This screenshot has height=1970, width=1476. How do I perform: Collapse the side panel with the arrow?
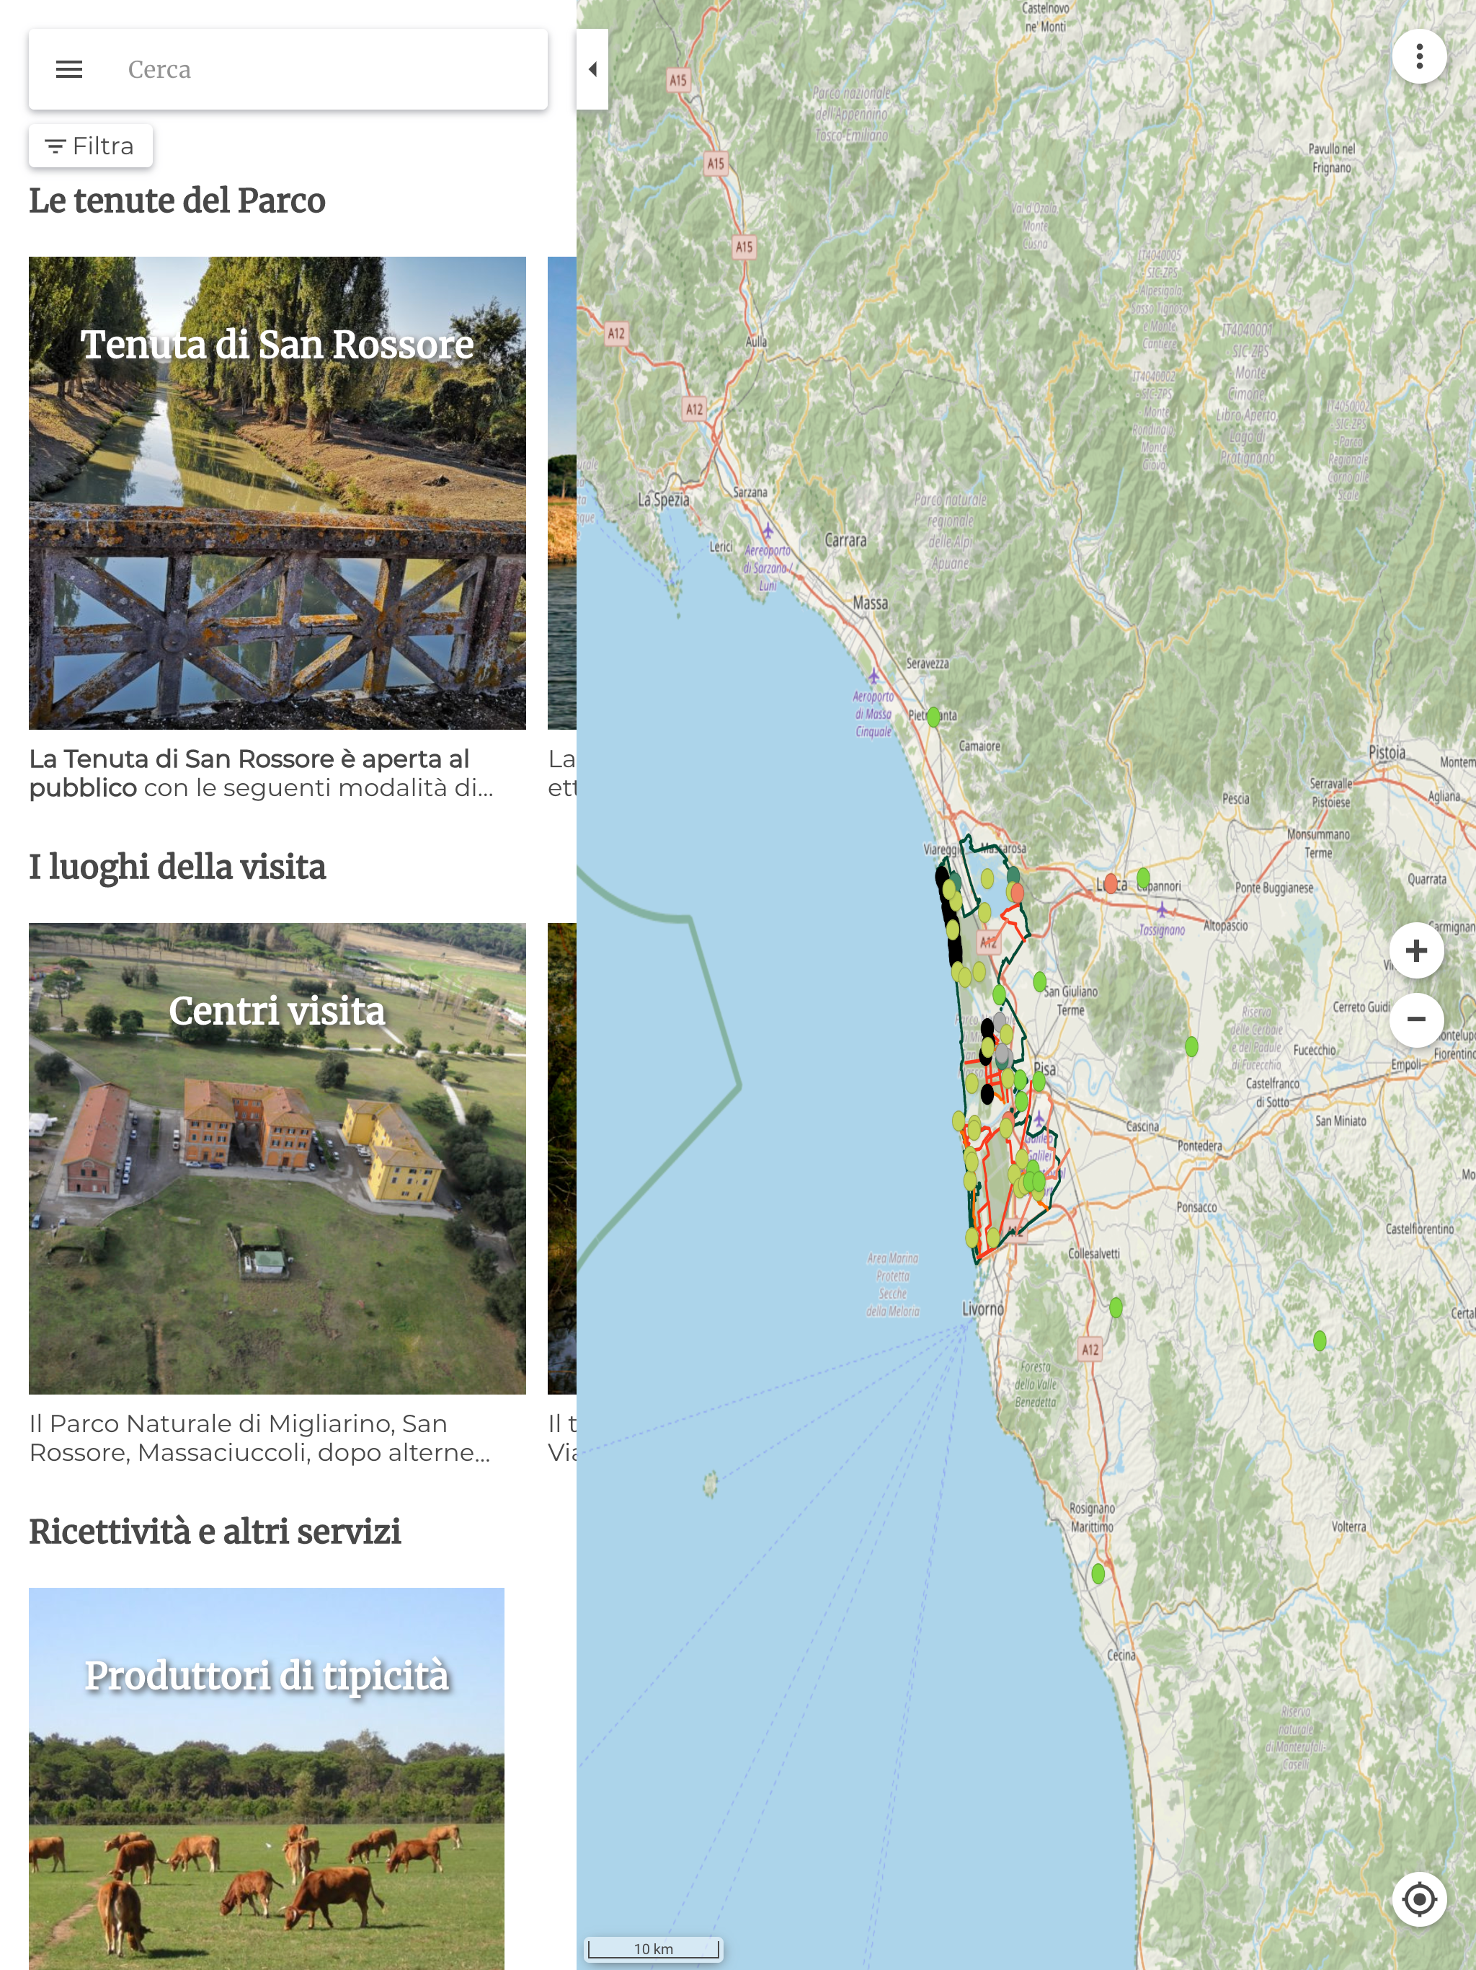[x=592, y=69]
